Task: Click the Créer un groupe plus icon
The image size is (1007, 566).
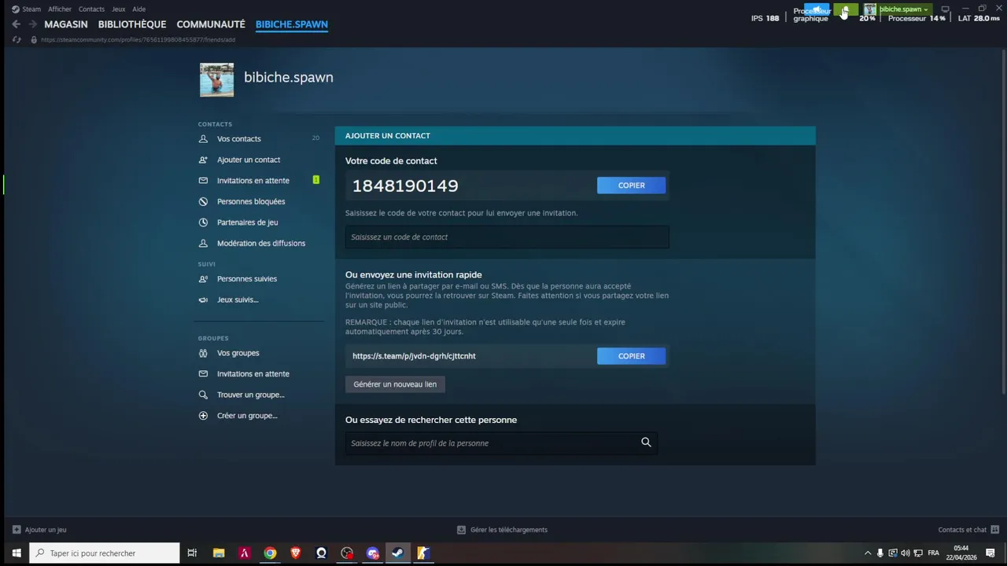Action: (x=203, y=415)
